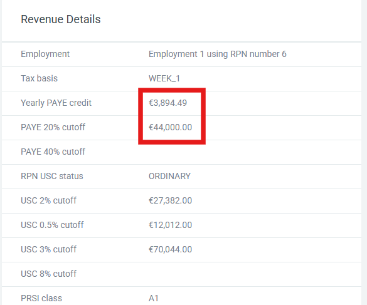
Task: Click the Revenue Details heading
Action: 61,19
